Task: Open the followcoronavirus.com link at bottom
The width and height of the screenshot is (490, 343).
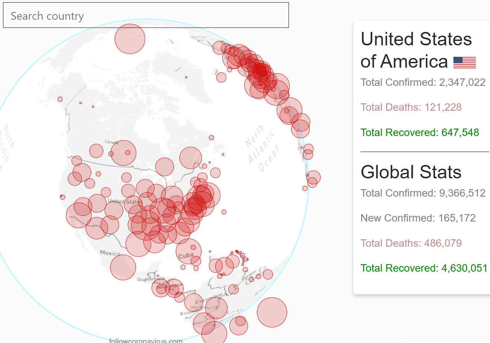Action: coord(146,340)
